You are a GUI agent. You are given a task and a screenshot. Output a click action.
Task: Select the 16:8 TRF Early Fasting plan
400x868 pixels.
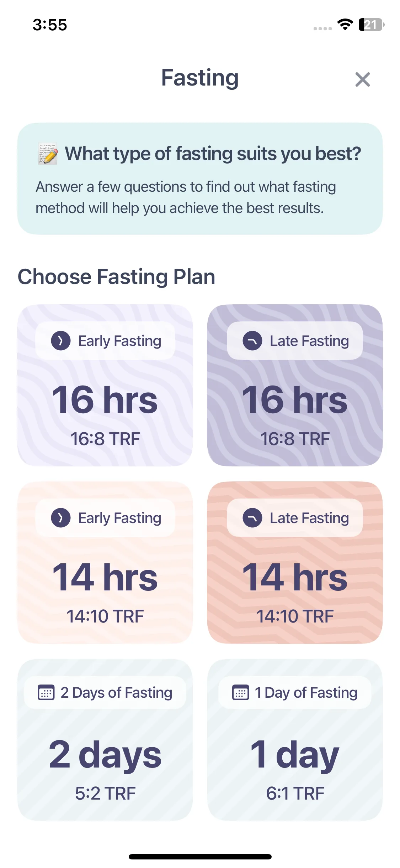[105, 385]
